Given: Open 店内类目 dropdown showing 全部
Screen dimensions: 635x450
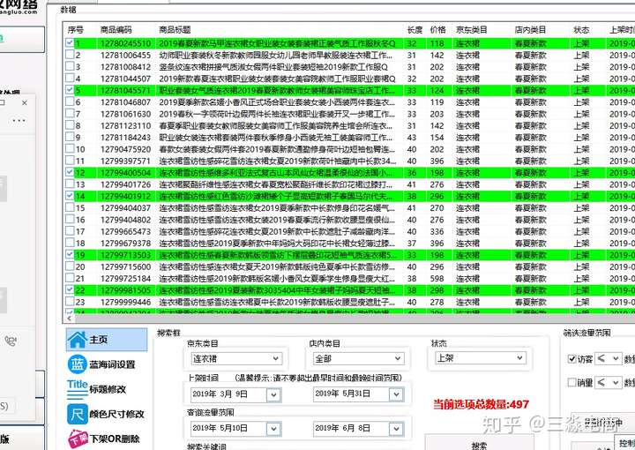Looking at the screenshot, I should click(x=358, y=358).
